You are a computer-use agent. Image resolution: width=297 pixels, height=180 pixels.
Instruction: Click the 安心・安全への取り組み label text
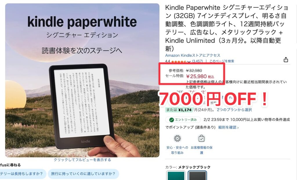pos(177,150)
